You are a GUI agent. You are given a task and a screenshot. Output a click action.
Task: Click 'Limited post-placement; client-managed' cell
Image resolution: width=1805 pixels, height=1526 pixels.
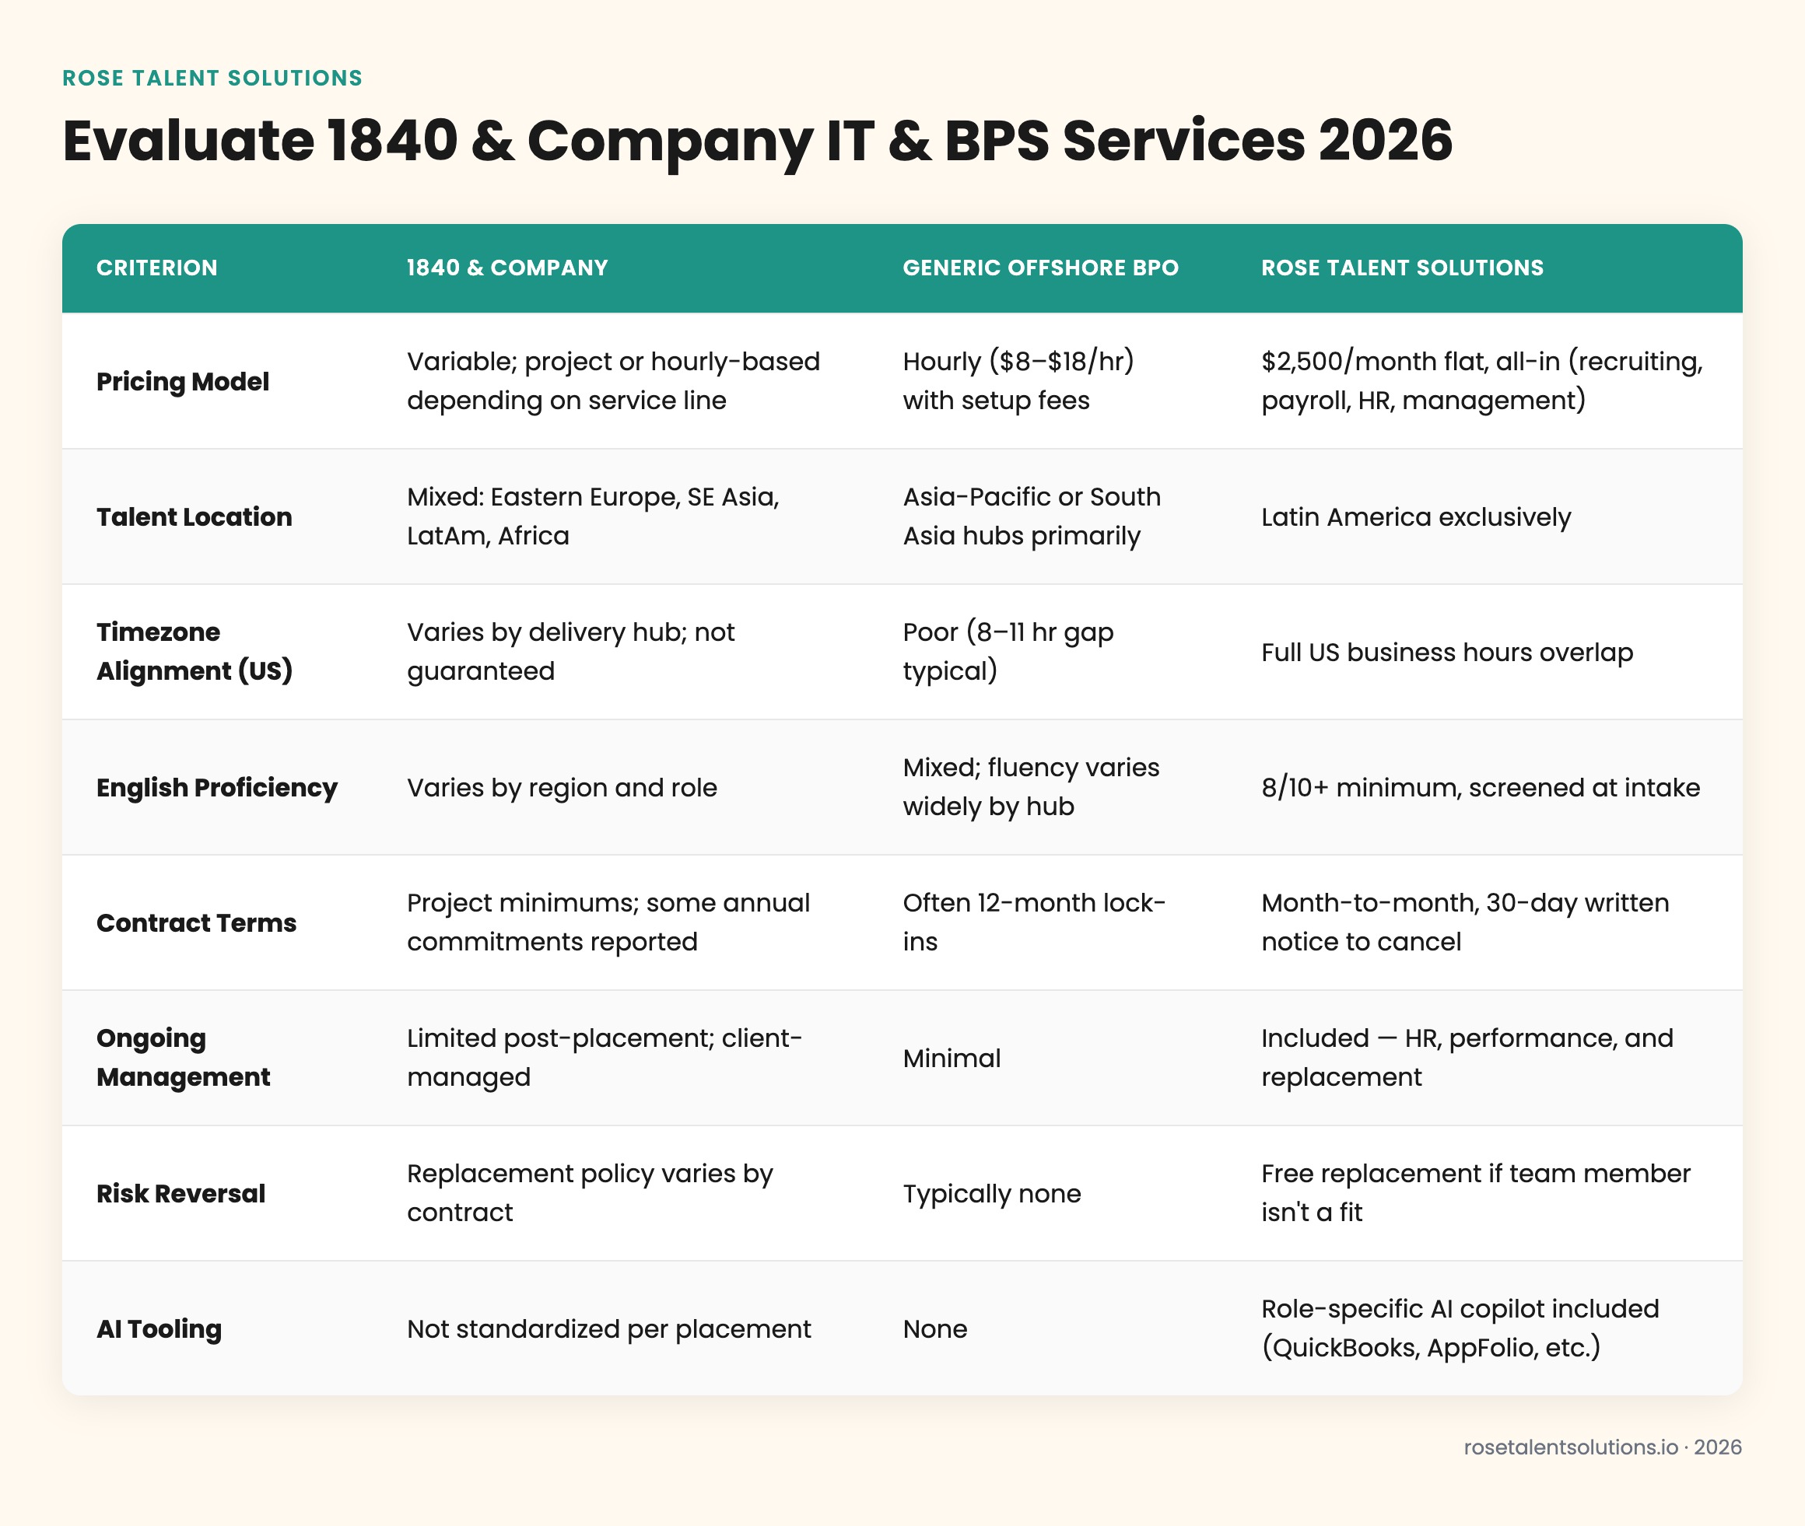pyautogui.click(x=605, y=1058)
